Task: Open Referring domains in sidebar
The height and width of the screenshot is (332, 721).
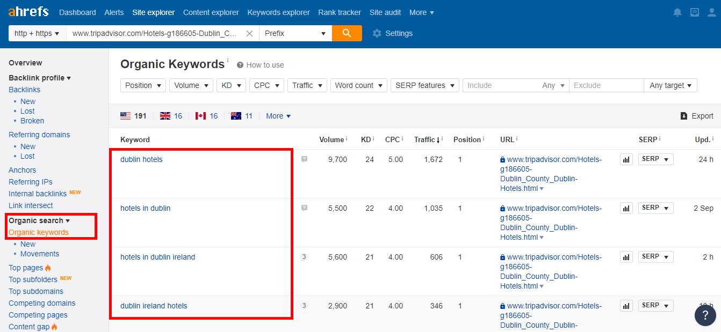Action: click(39, 135)
